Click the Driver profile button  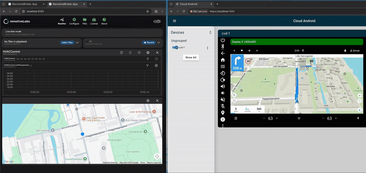[355, 51]
